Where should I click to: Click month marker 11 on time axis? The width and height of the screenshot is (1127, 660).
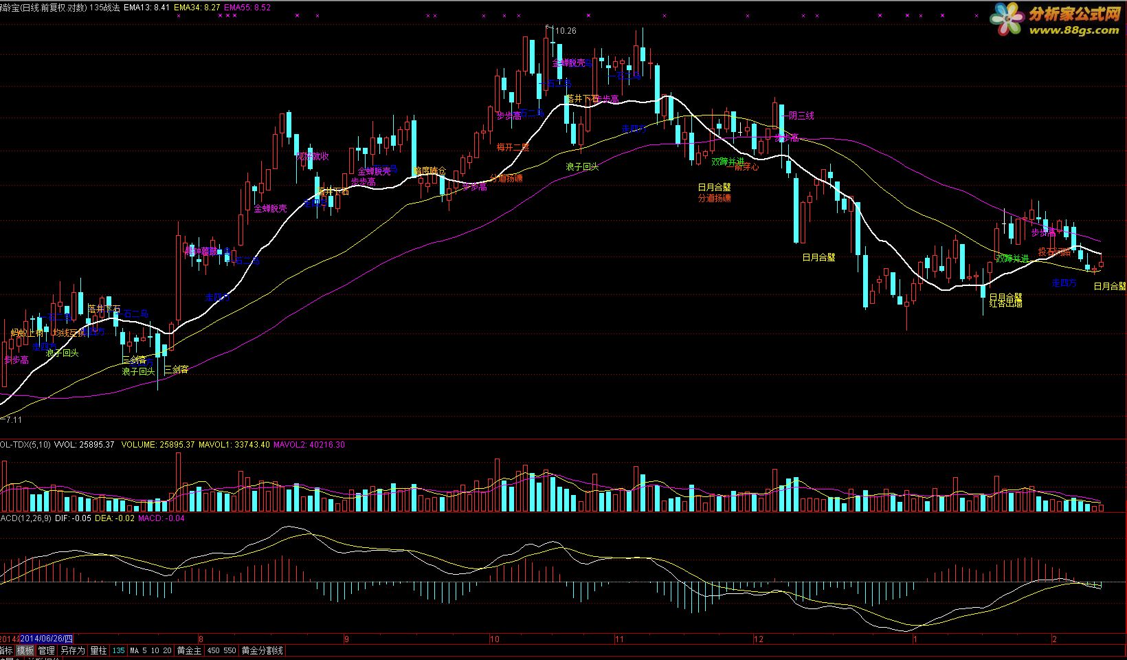pos(620,639)
